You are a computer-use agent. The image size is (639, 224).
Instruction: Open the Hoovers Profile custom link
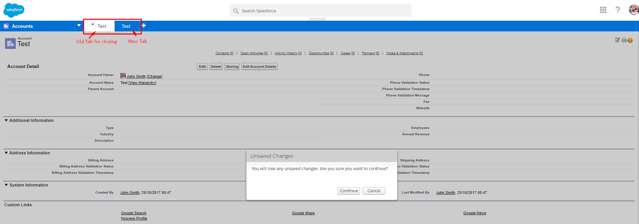tap(134, 218)
